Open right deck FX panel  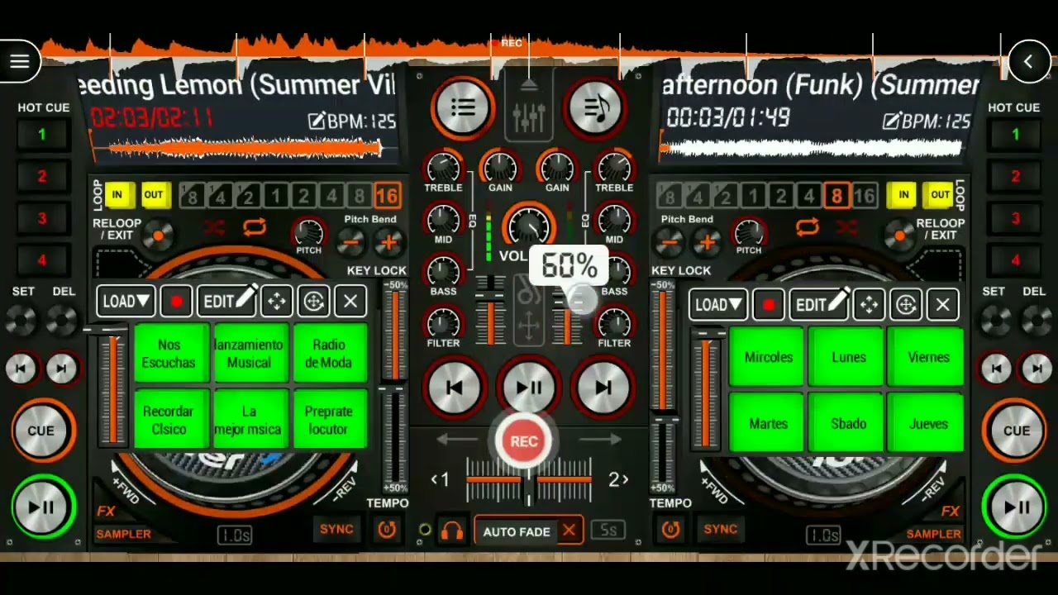click(951, 511)
